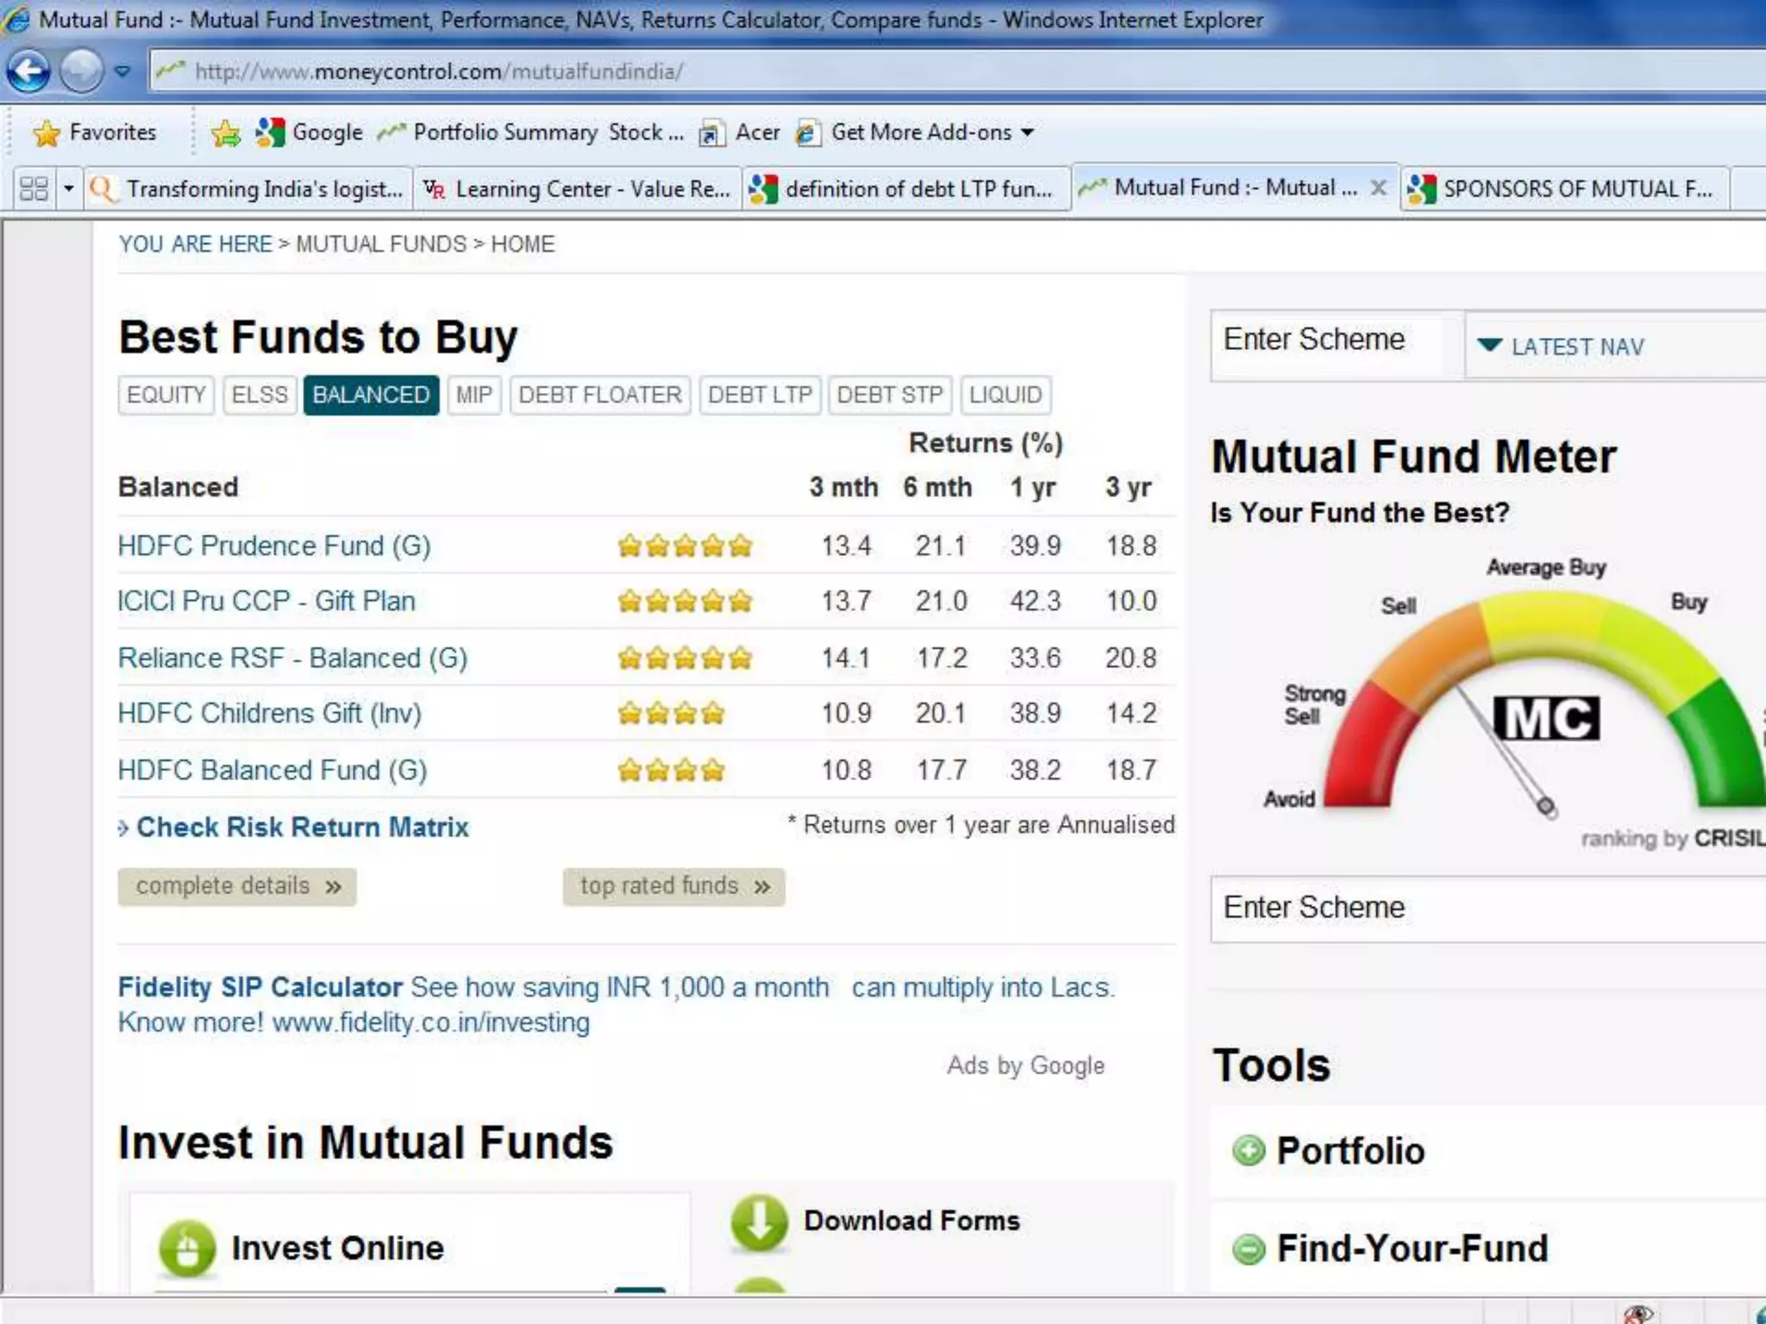
Task: Open the tab list dropdown arrow
Action: [x=68, y=189]
